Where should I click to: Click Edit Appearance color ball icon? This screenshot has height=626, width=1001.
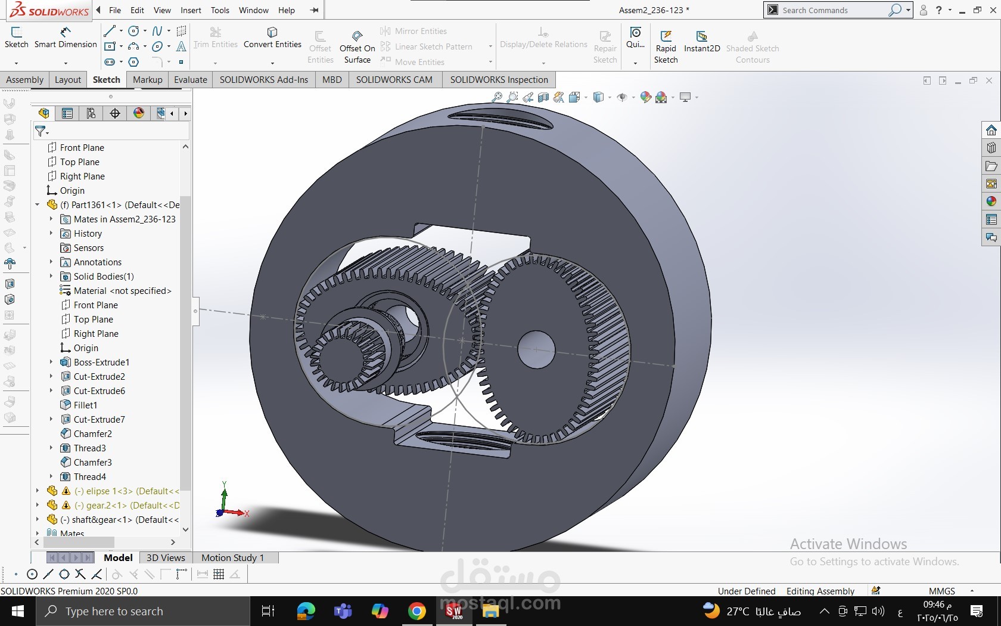point(645,97)
